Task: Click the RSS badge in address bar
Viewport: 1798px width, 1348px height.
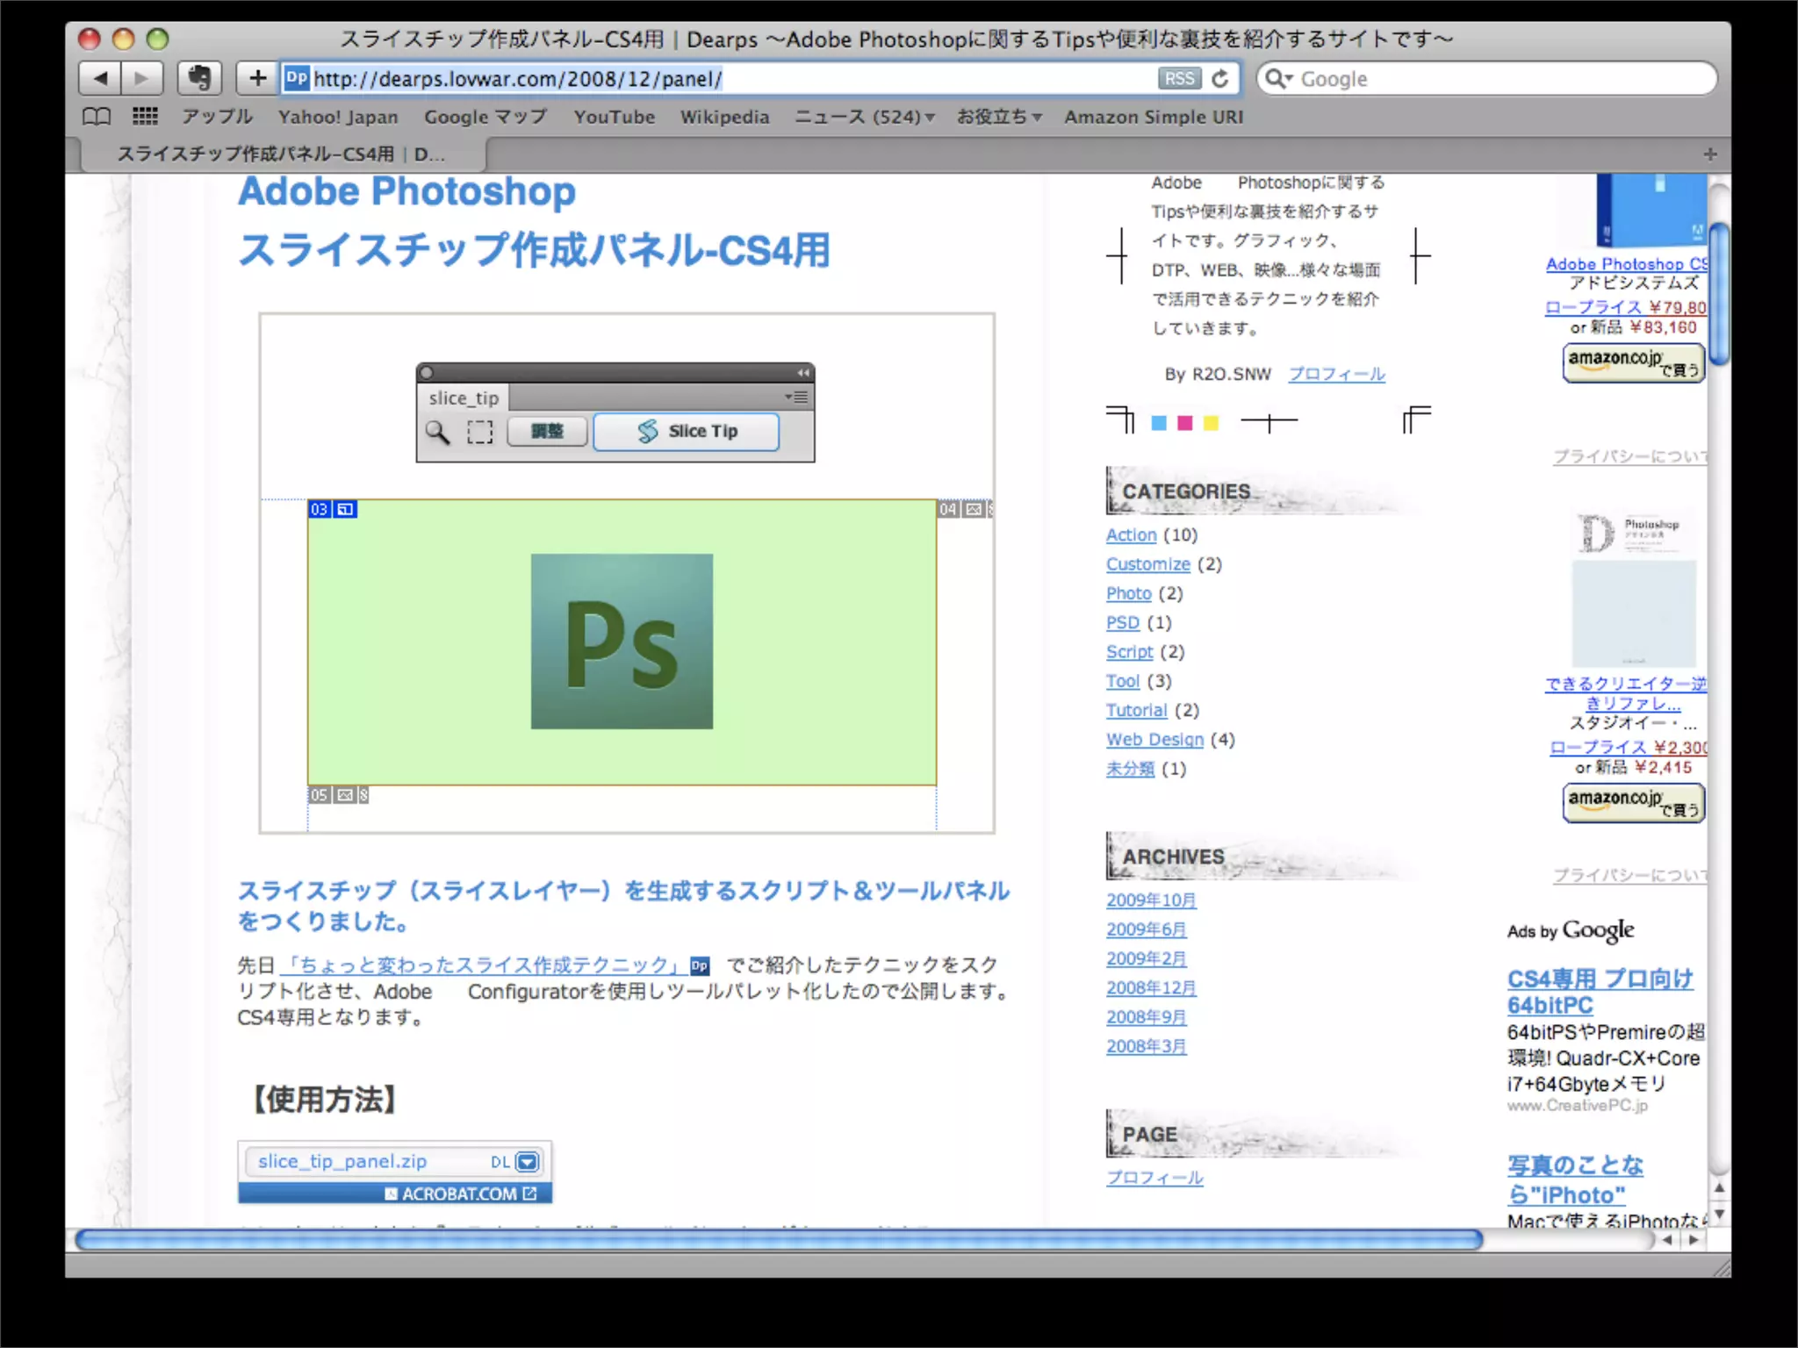Action: tap(1178, 79)
